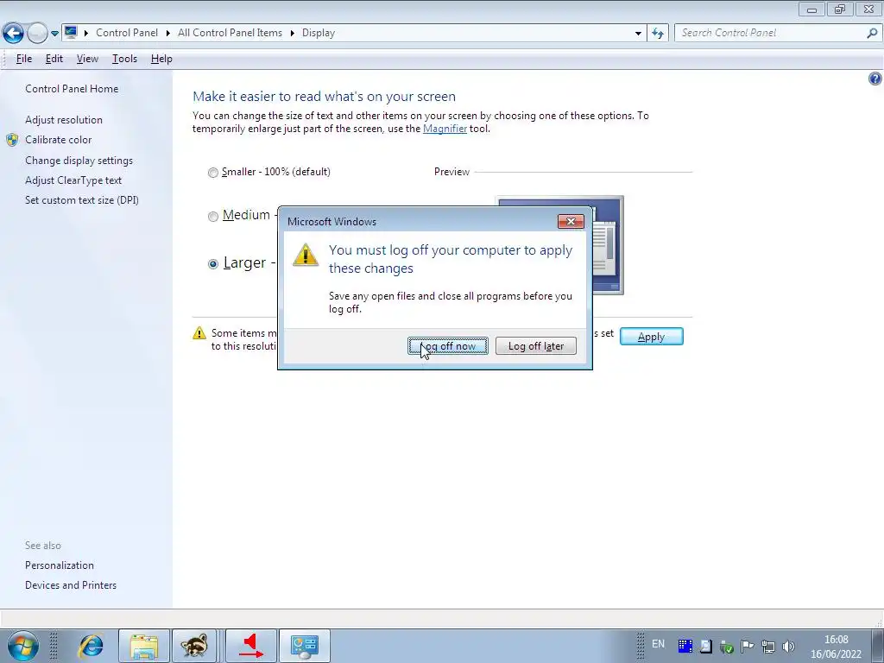The height and width of the screenshot is (663, 884).
Task: Click the search magnifier icon
Action: pos(872,34)
